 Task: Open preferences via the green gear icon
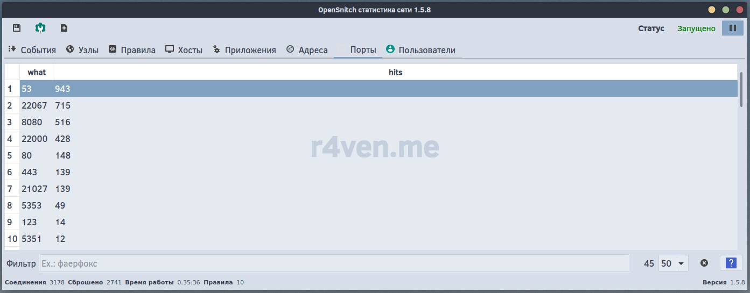tap(40, 28)
